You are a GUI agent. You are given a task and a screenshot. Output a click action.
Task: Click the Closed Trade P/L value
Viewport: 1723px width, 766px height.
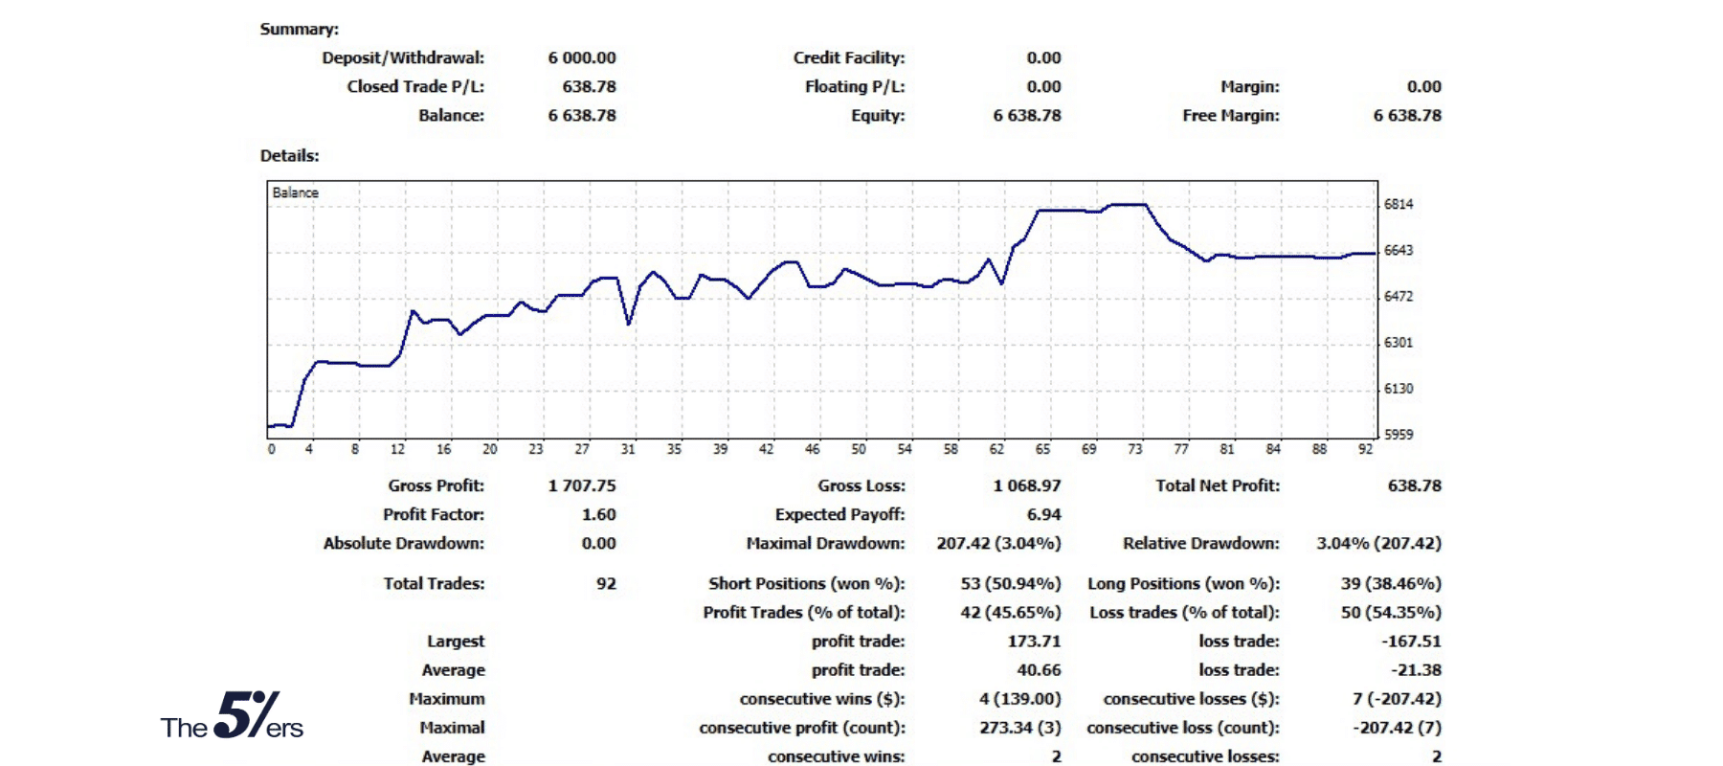589,86
